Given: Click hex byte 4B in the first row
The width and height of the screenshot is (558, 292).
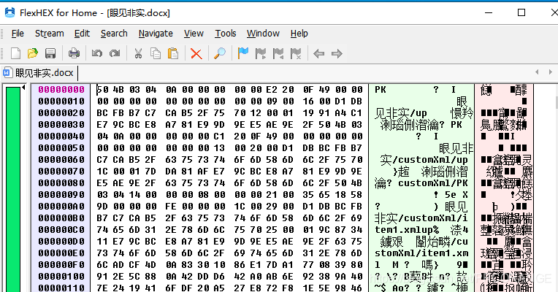Looking at the screenshot, I should pos(118,90).
